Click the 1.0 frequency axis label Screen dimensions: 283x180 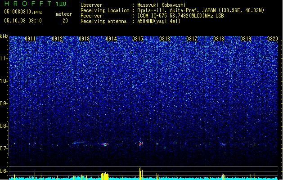coord(4,81)
